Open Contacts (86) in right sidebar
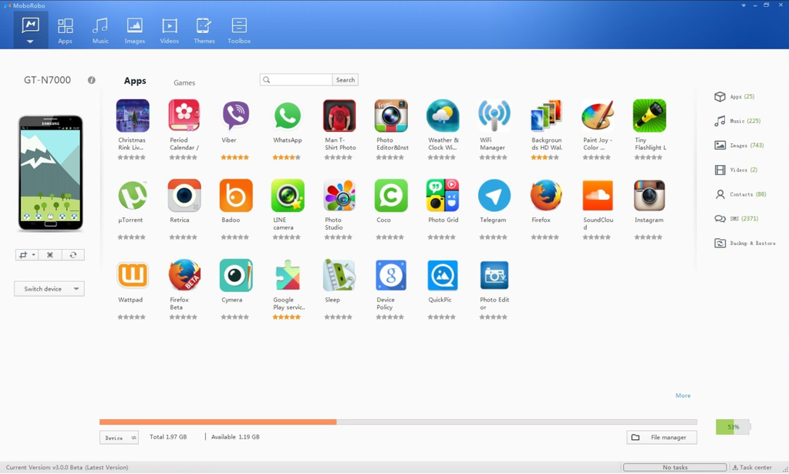Viewport: 789px width, 474px height. (740, 194)
